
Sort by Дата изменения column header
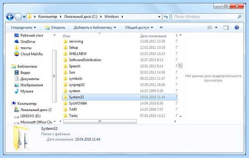pyautogui.click(x=153, y=36)
